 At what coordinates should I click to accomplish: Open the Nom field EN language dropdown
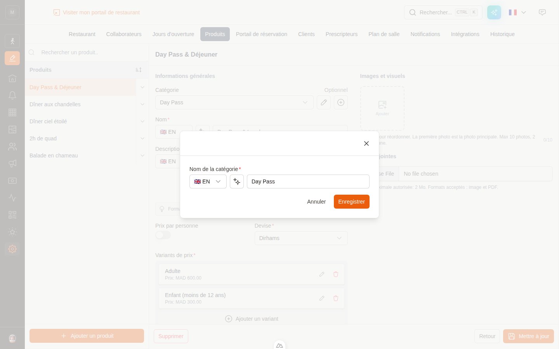pos(174,132)
